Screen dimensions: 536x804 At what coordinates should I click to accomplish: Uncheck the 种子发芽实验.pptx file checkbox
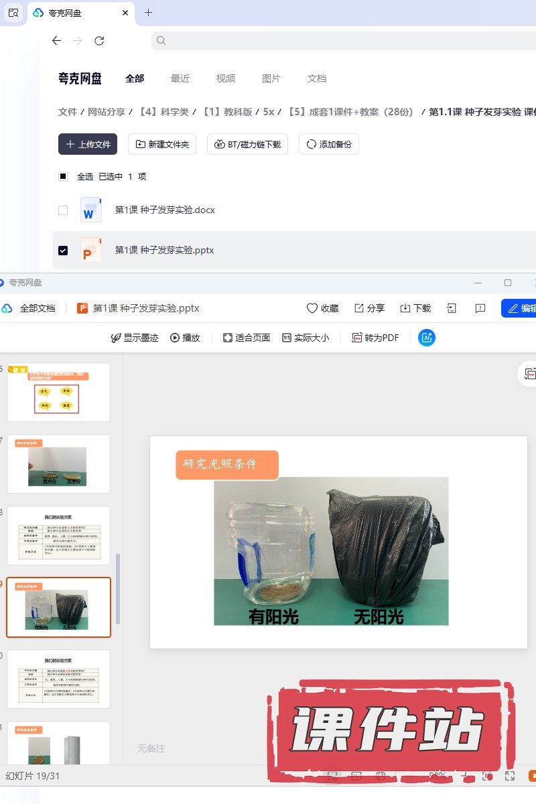point(63,251)
